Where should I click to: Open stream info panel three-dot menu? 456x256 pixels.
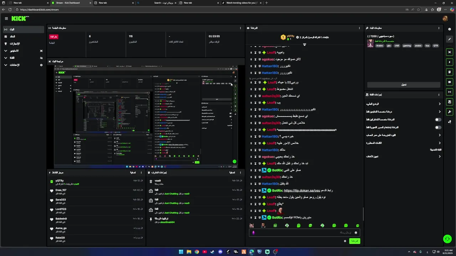point(439,28)
